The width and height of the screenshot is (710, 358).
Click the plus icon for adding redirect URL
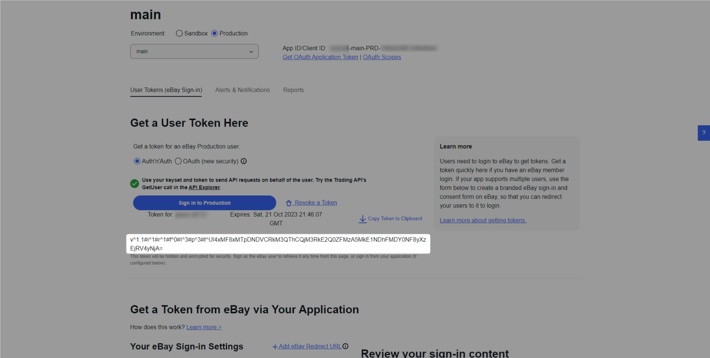[275, 346]
